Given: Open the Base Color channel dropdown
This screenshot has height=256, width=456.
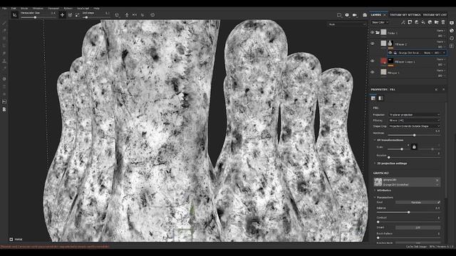Looking at the screenshot, I should click(380, 22).
